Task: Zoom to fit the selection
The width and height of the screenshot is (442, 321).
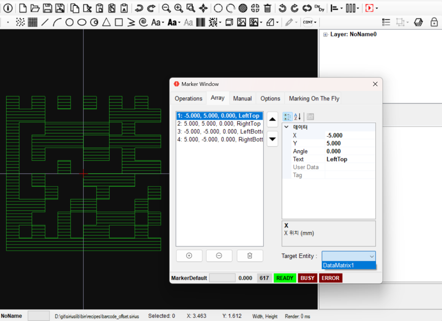Action: tap(191, 8)
